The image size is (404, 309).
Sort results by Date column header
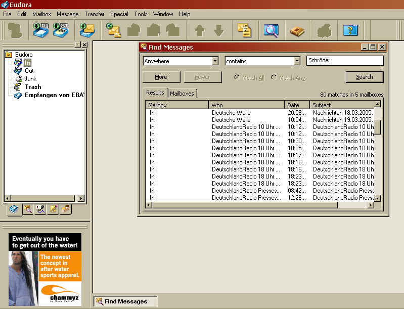(x=297, y=105)
